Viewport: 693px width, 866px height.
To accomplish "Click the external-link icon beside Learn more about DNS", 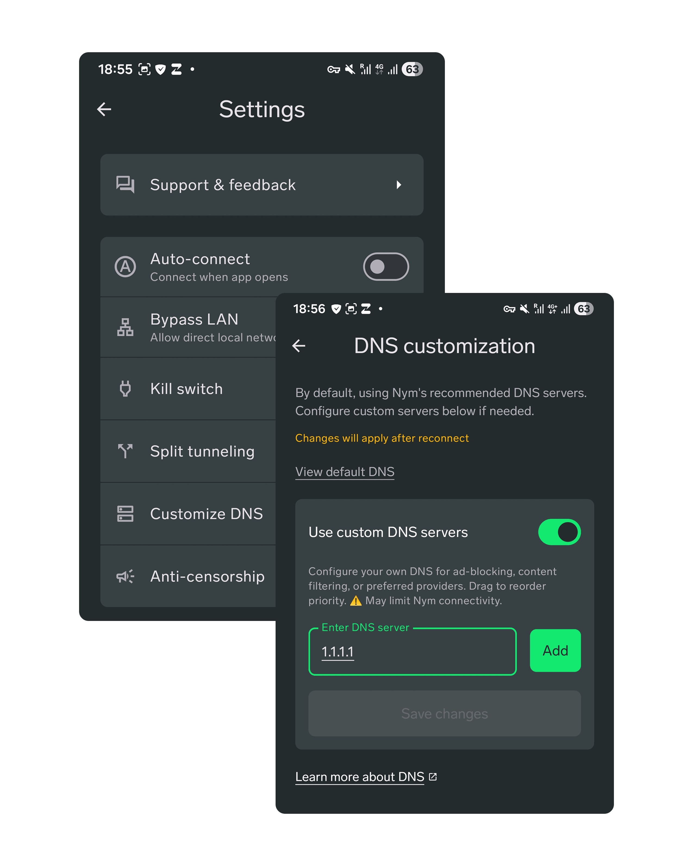I will click(432, 776).
